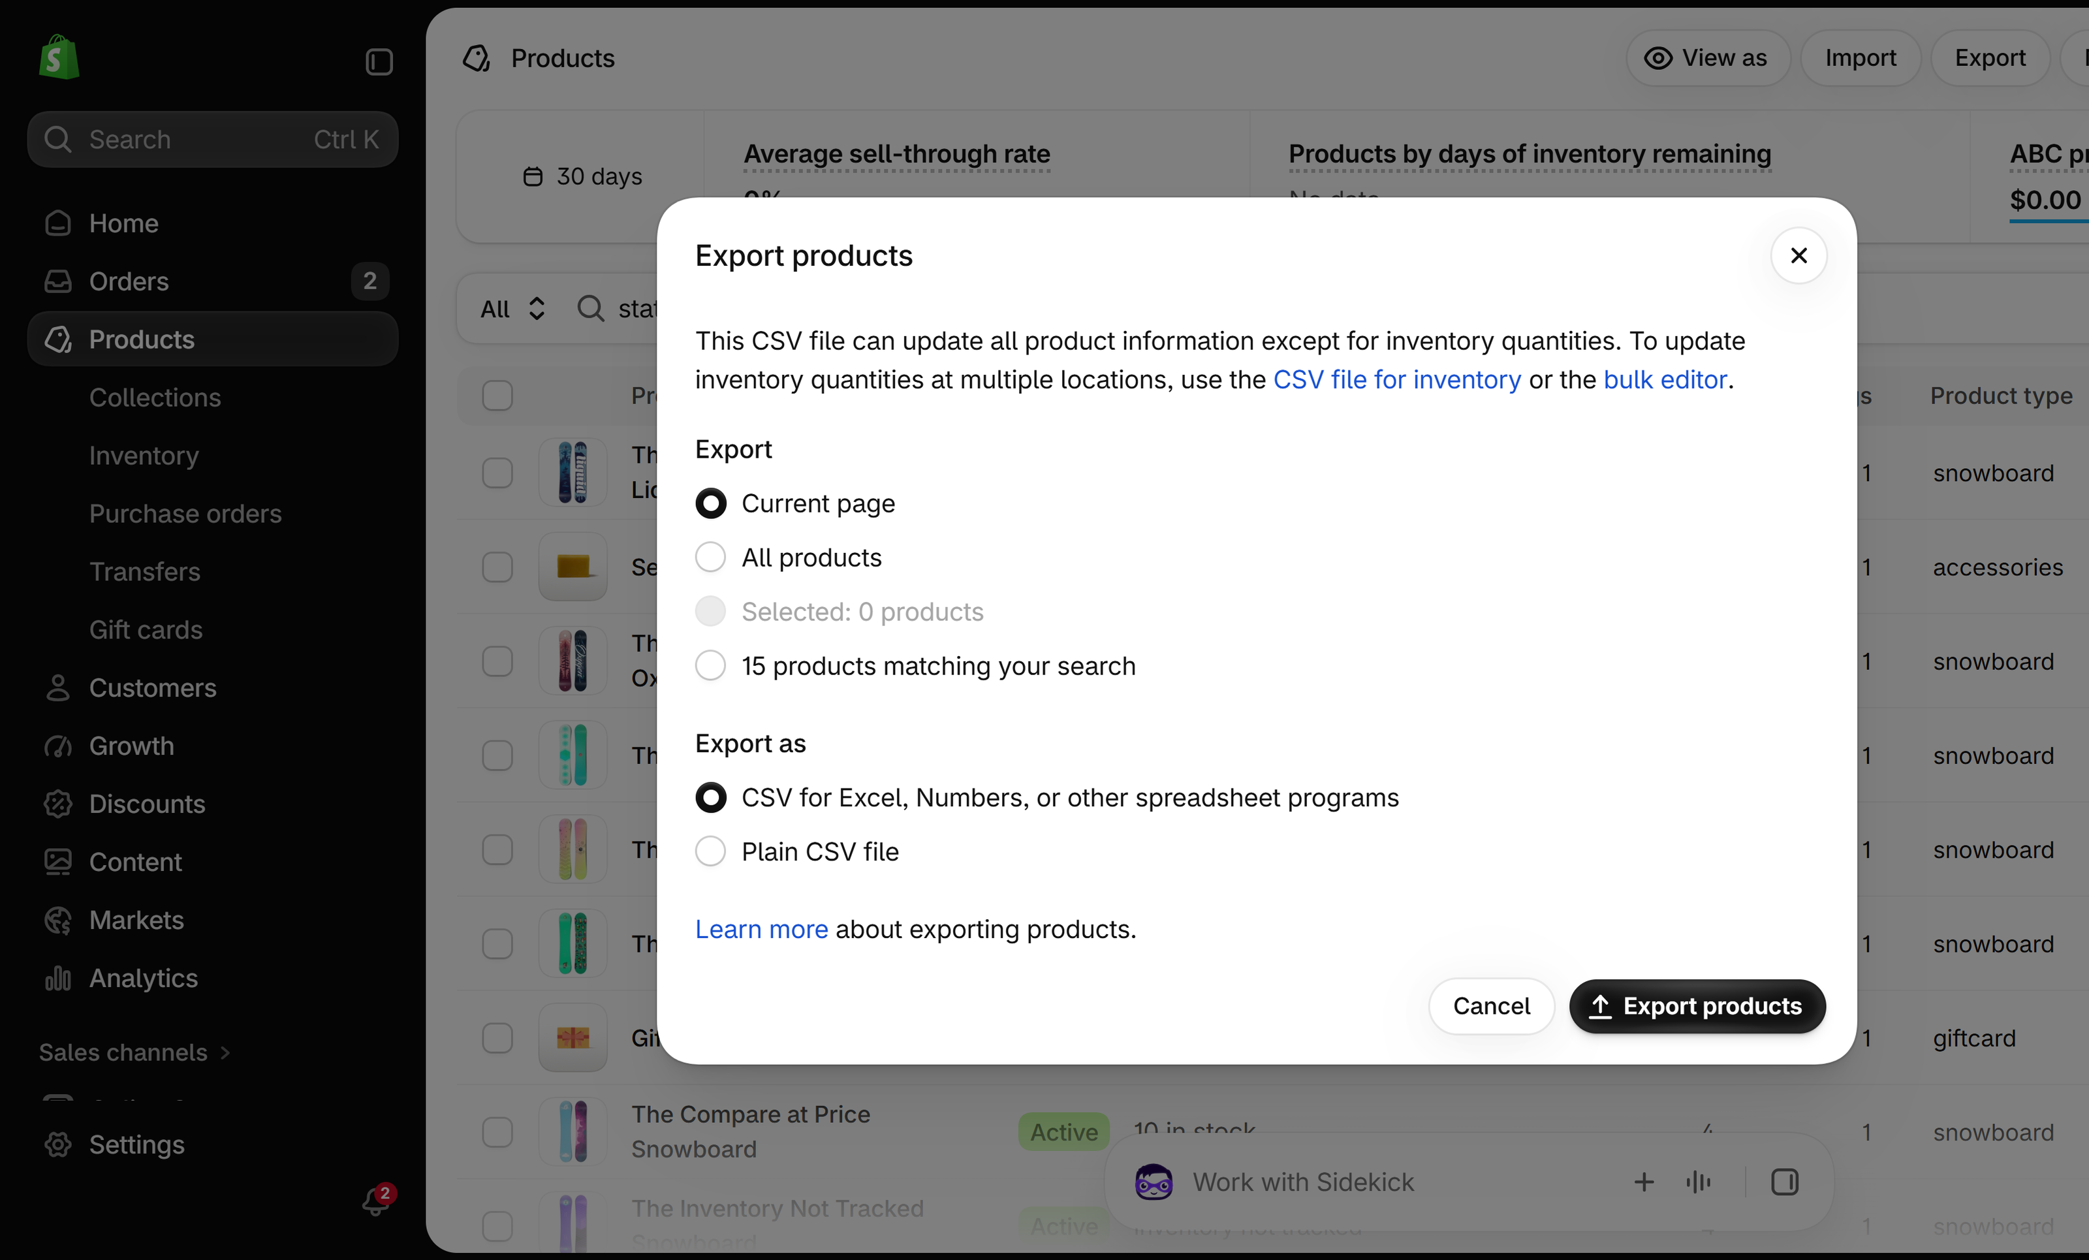
Task: Open notifications bell with badge
Action: 378,1199
